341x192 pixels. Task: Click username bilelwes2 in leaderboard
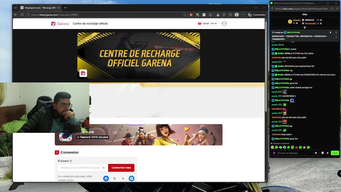click(x=310, y=20)
